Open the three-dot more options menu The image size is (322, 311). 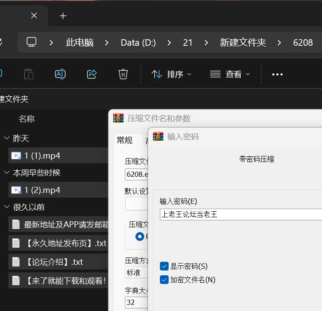tap(277, 74)
